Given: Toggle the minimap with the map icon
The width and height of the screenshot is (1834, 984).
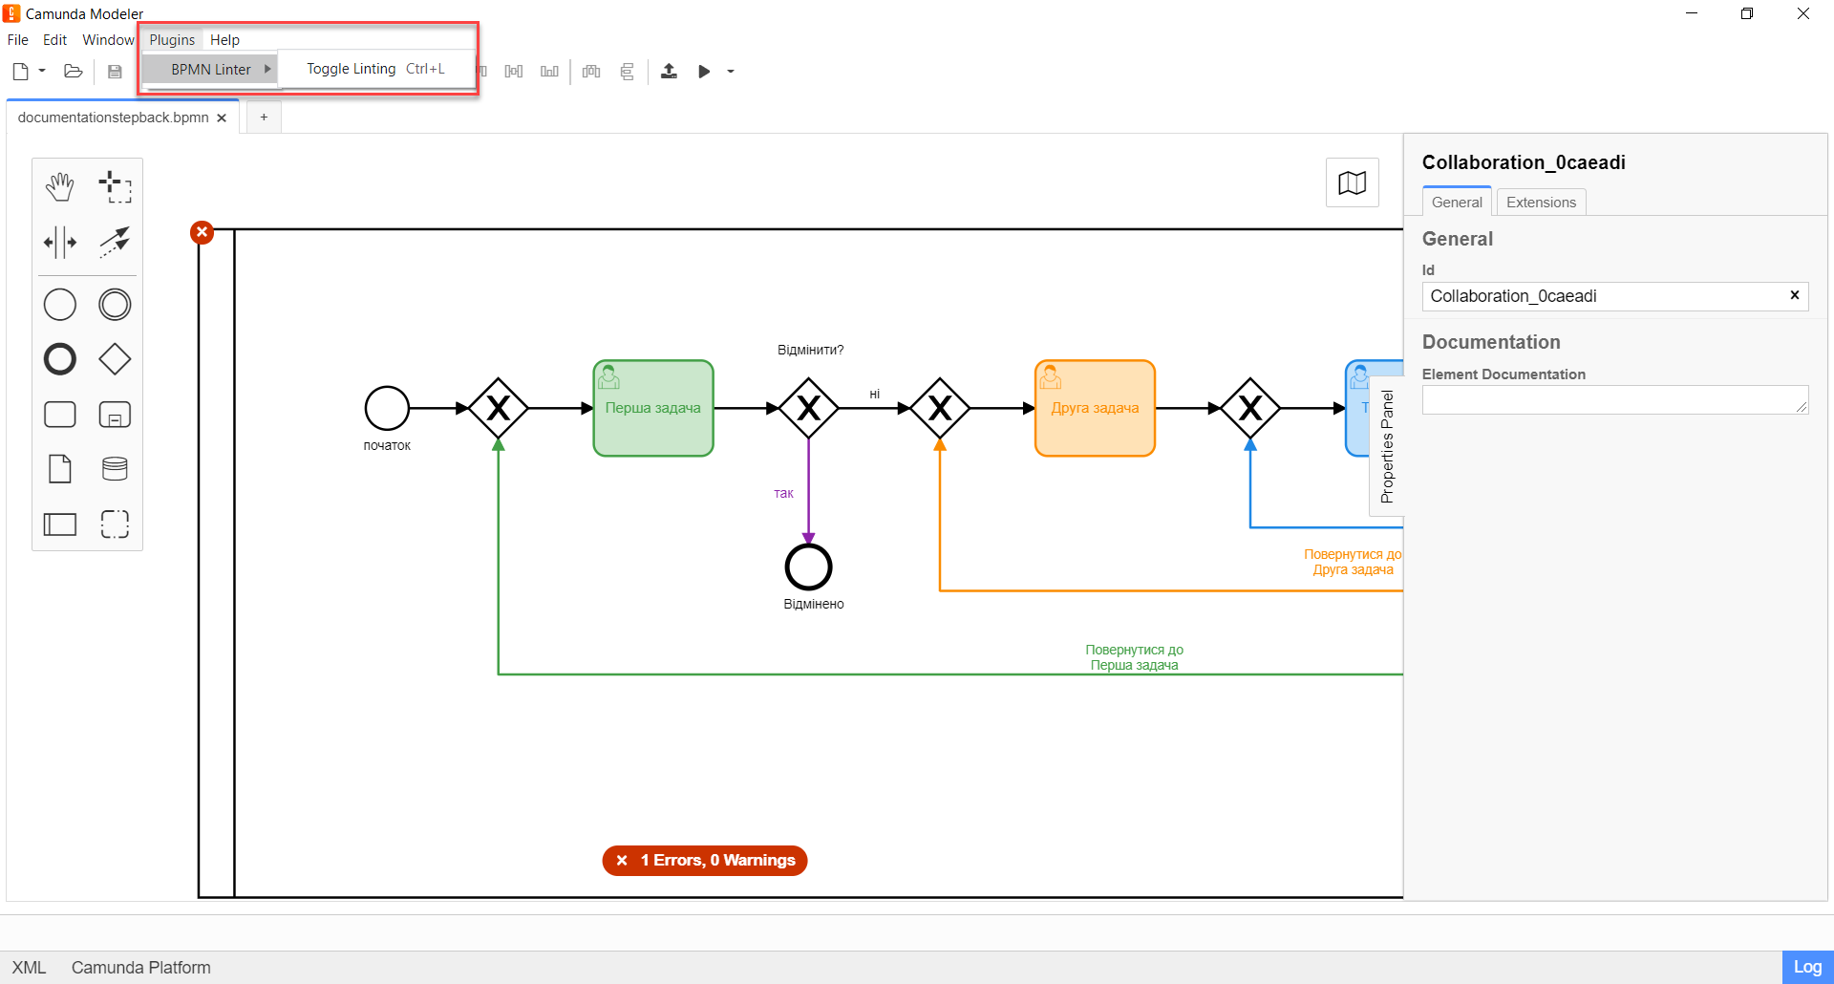Looking at the screenshot, I should (x=1352, y=182).
